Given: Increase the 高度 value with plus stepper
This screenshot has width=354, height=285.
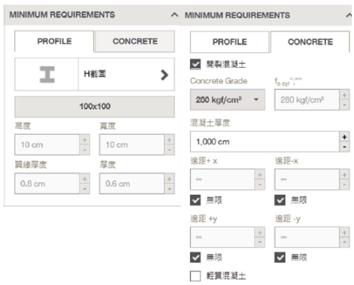Looking at the screenshot, I should [85, 140].
